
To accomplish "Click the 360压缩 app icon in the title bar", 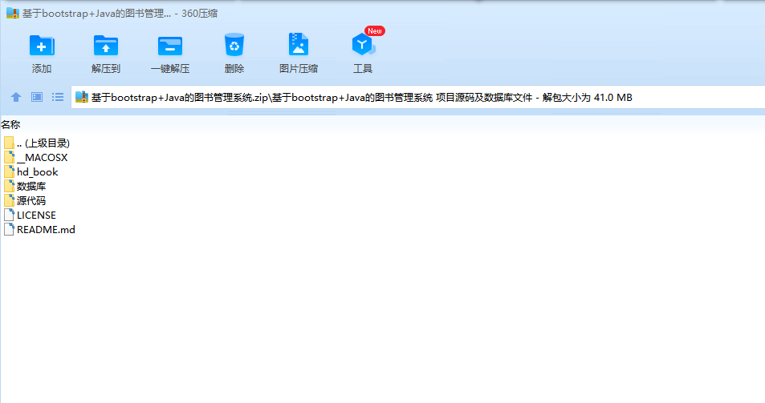I will 13,13.
